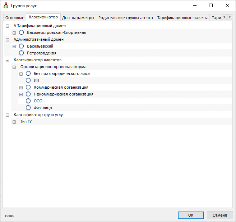Switch to the Основные tab

click(15, 18)
